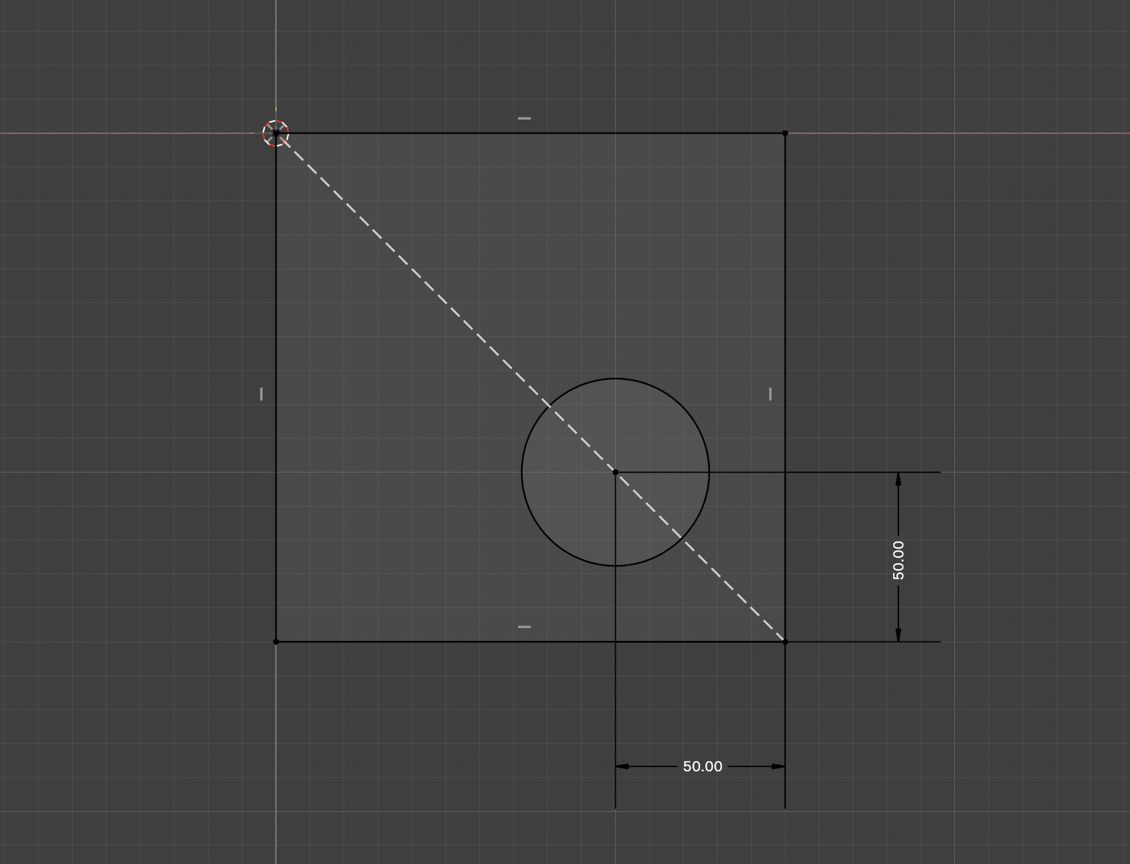
Task: Select the rectangle's bottom-right corner point
Action: pyautogui.click(x=785, y=642)
